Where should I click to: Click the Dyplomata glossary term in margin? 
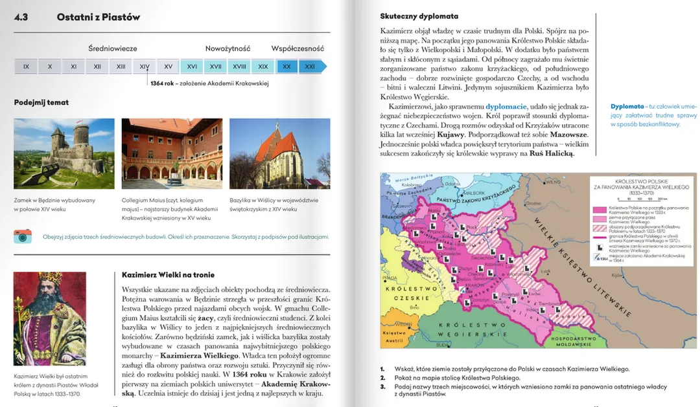[x=627, y=107]
